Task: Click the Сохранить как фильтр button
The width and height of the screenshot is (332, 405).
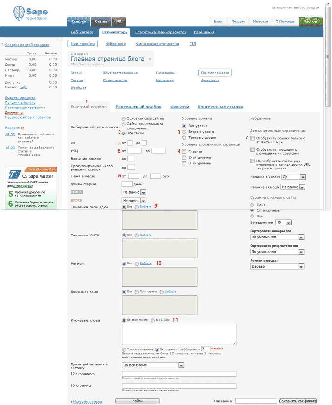Action: (x=298, y=401)
